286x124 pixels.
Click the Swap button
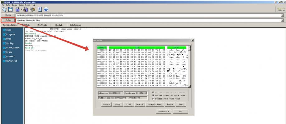coord(181,104)
